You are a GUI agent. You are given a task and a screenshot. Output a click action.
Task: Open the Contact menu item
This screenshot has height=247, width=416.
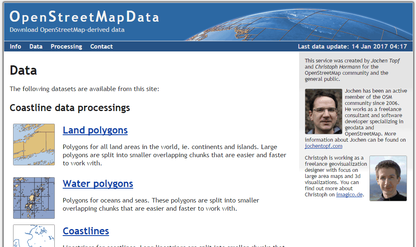pos(101,47)
